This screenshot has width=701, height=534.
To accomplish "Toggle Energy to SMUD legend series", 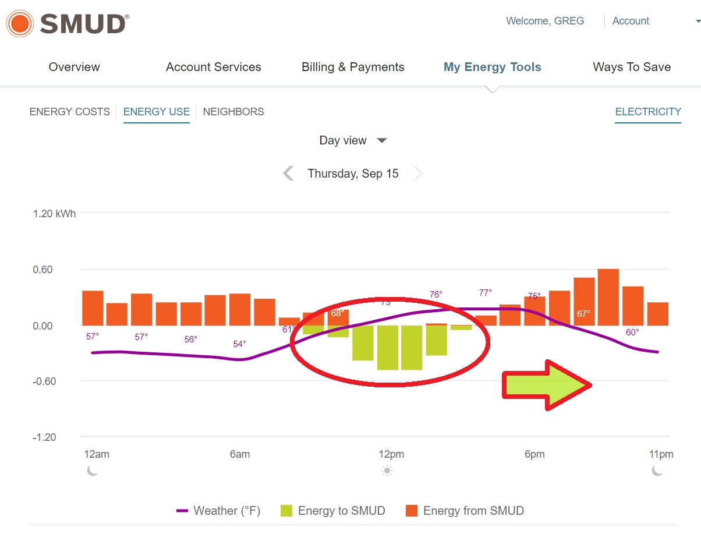I will [341, 511].
